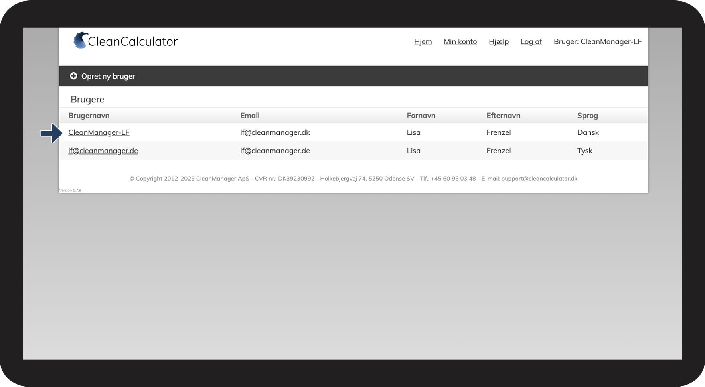Click the support@cleancalculator.dk email link
The image size is (705, 387).
click(539, 179)
